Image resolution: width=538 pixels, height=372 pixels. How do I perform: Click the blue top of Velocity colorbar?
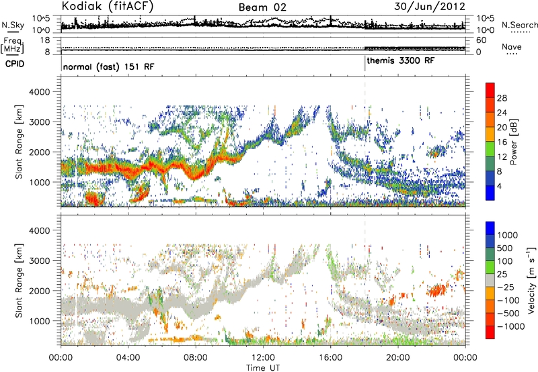[x=490, y=228]
